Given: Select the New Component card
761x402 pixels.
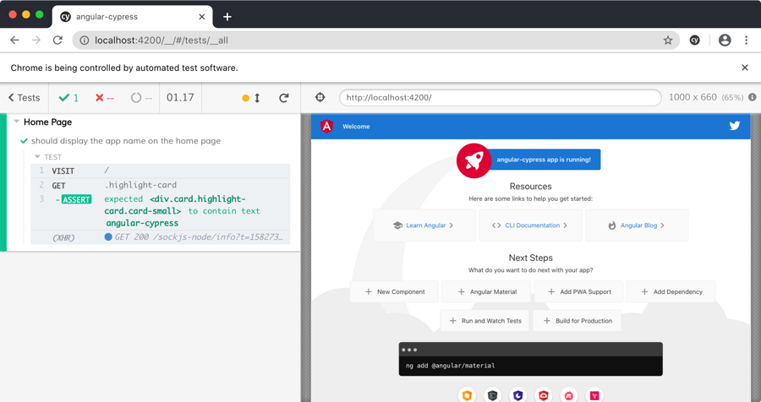Looking at the screenshot, I should click(x=394, y=292).
